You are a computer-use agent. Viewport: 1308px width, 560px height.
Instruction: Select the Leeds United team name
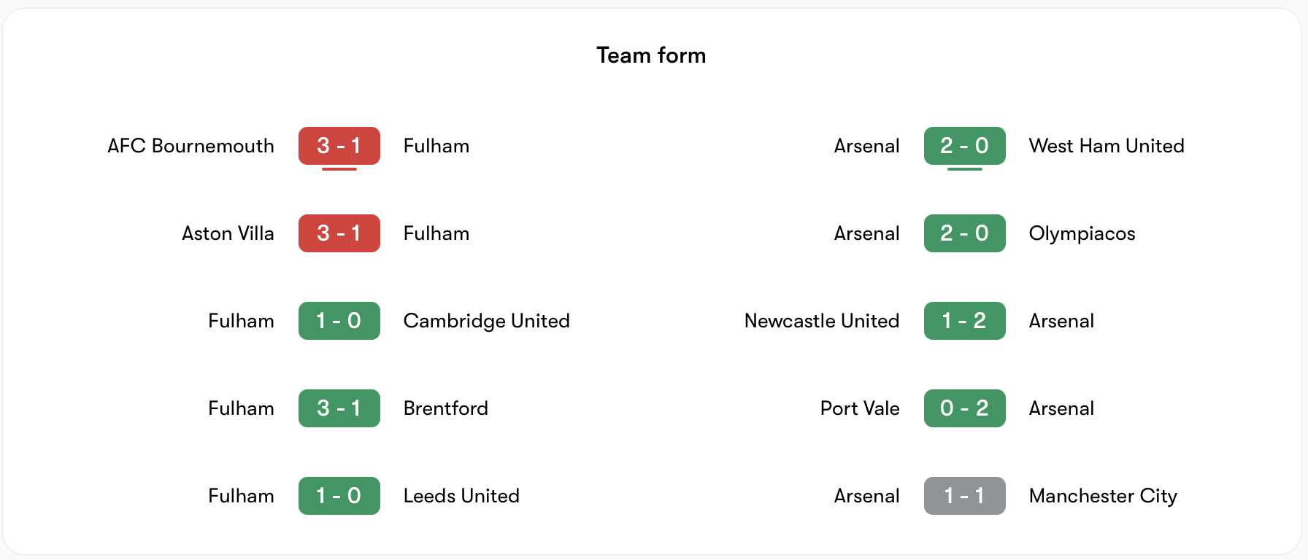coord(461,496)
